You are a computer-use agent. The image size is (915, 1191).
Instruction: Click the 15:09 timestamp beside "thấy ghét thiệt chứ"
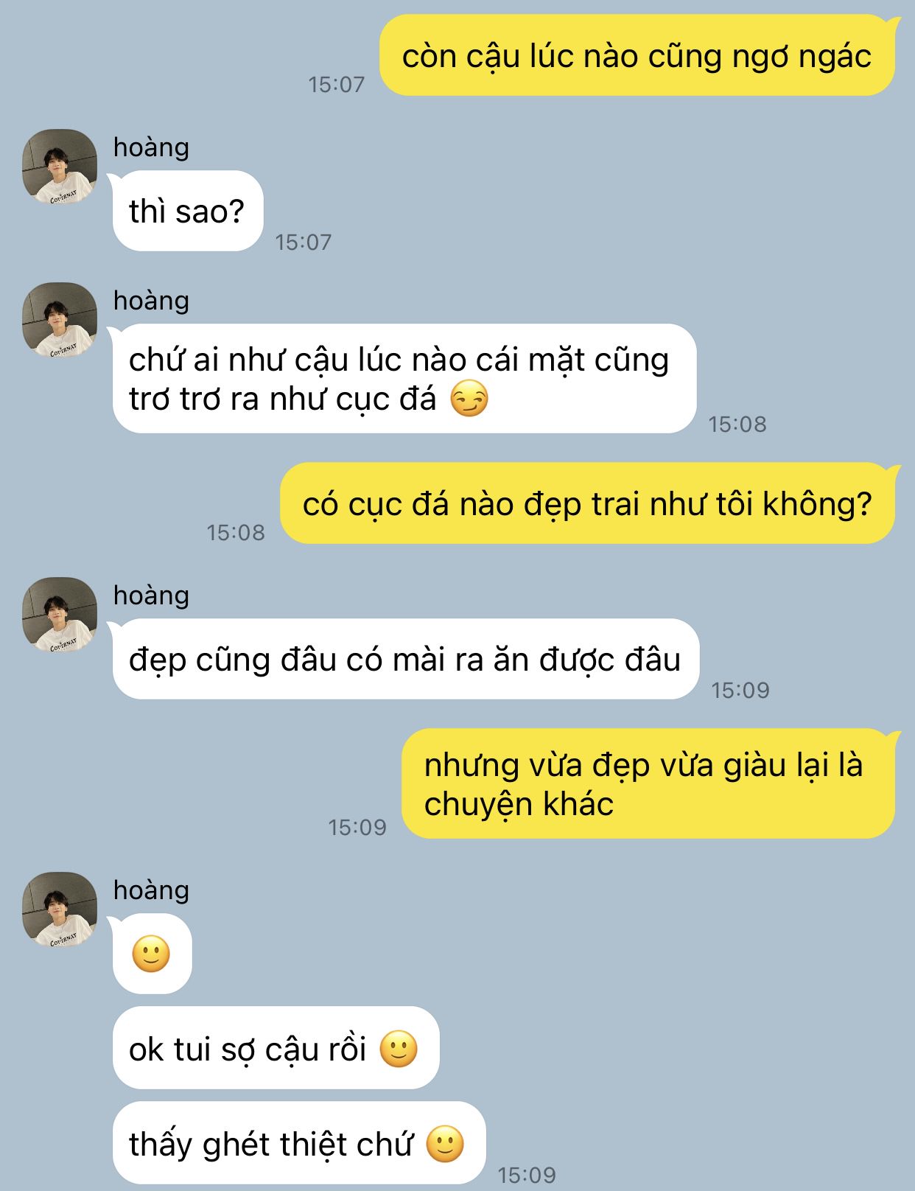[527, 1175]
